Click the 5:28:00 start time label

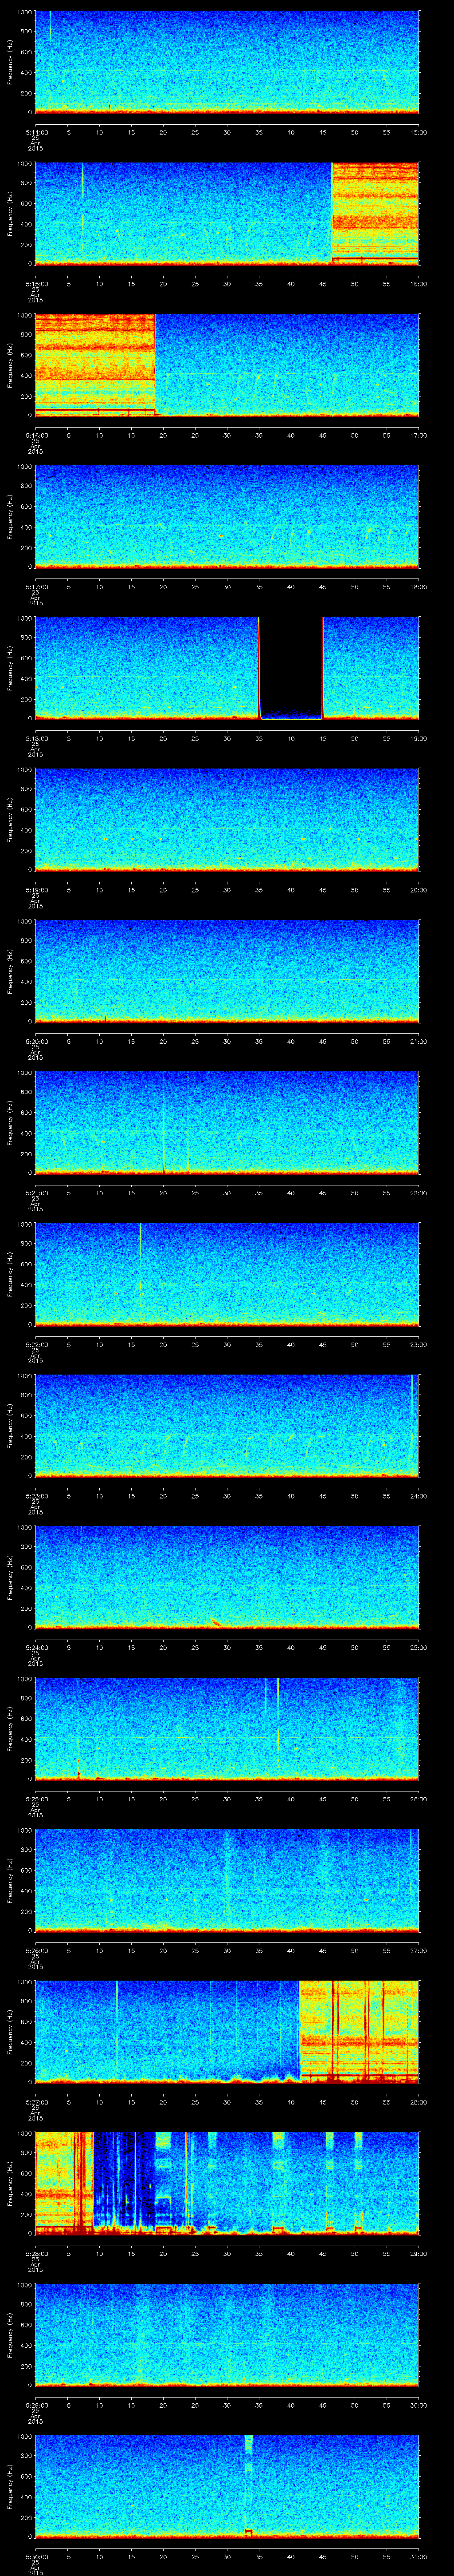tap(37, 2254)
